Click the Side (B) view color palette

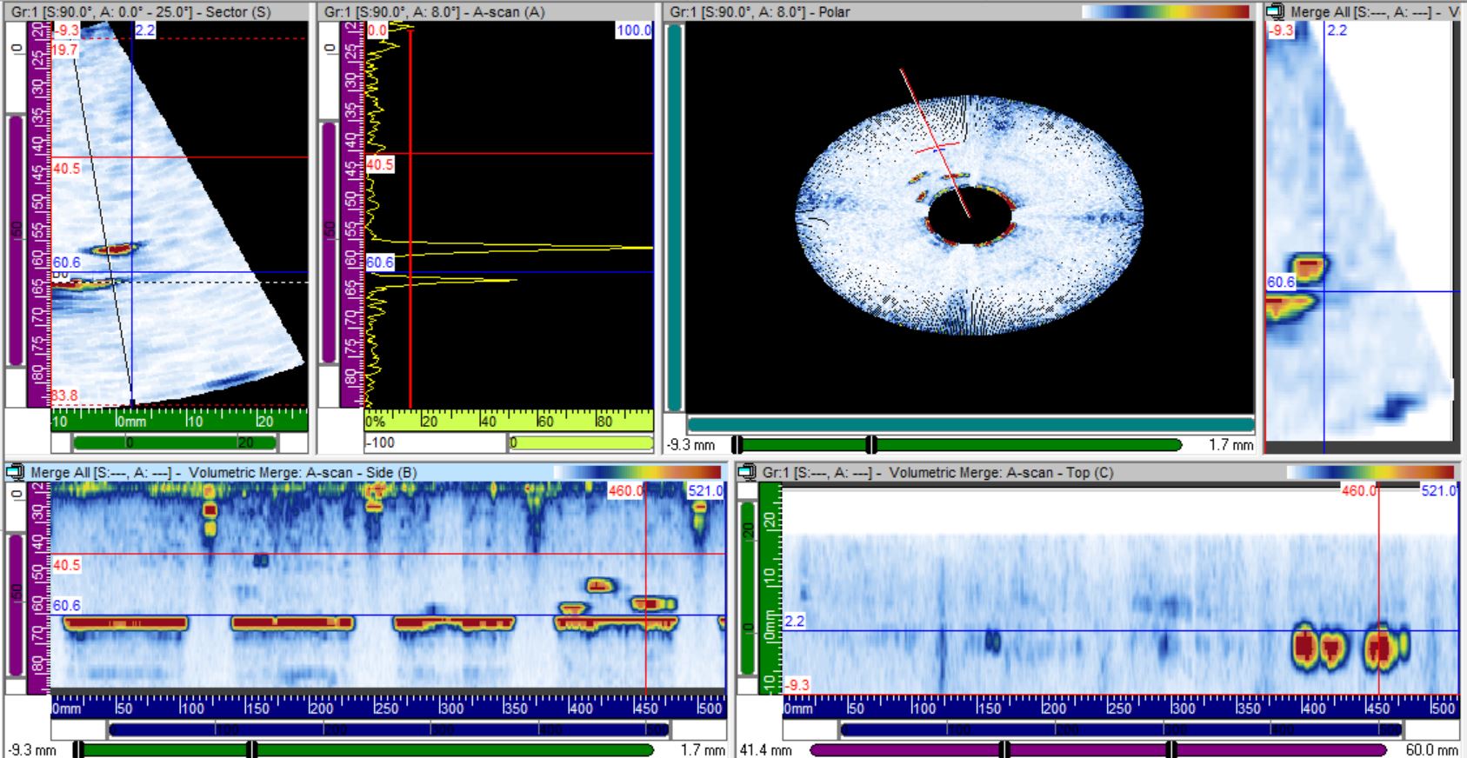click(637, 473)
